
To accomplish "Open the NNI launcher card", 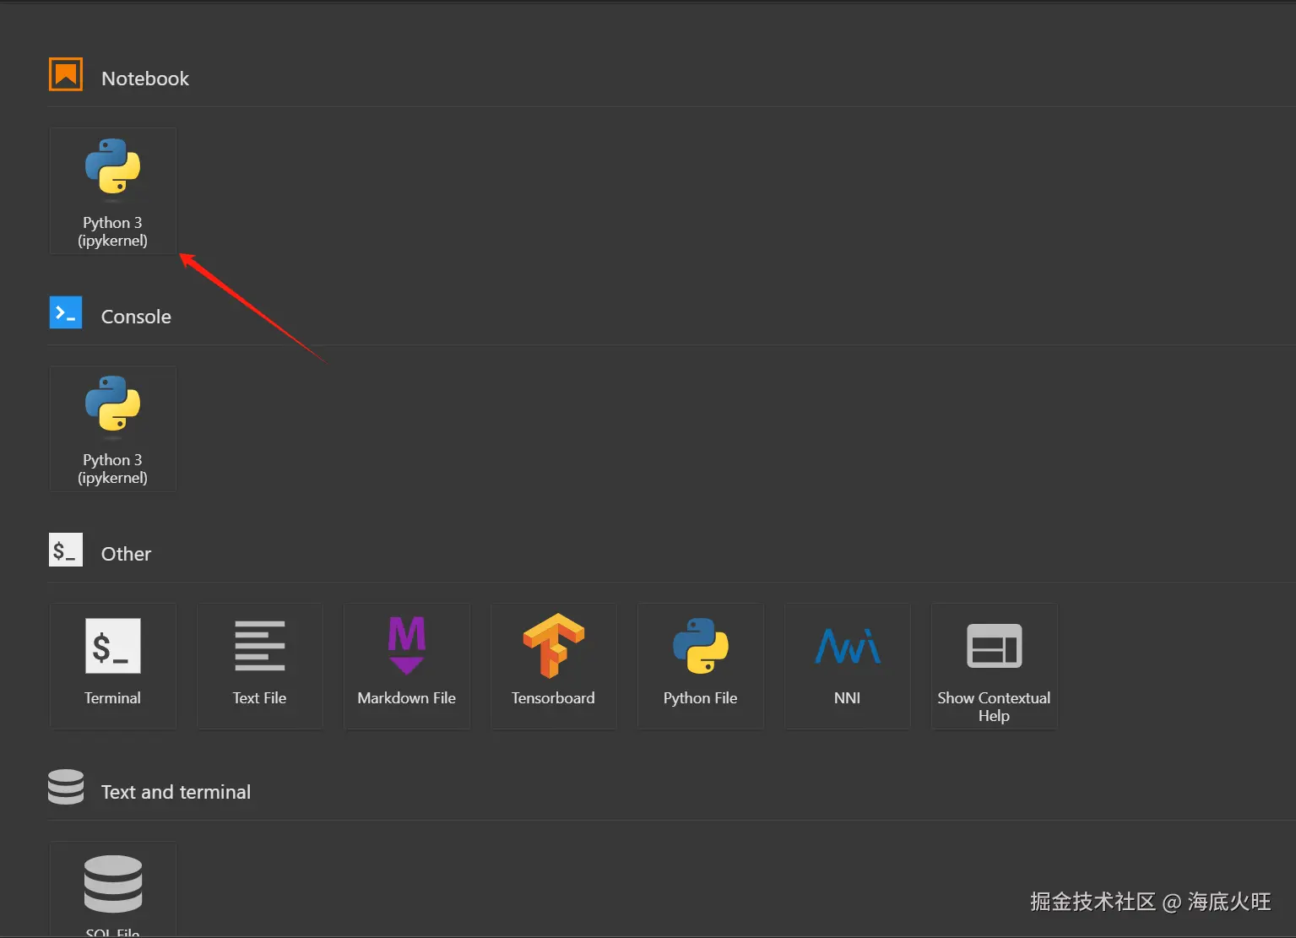I will pyautogui.click(x=848, y=666).
